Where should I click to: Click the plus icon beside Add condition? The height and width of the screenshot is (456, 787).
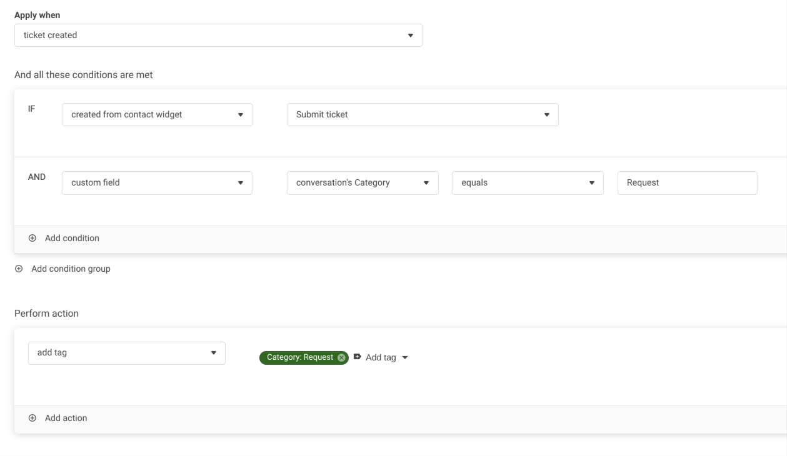tap(33, 238)
